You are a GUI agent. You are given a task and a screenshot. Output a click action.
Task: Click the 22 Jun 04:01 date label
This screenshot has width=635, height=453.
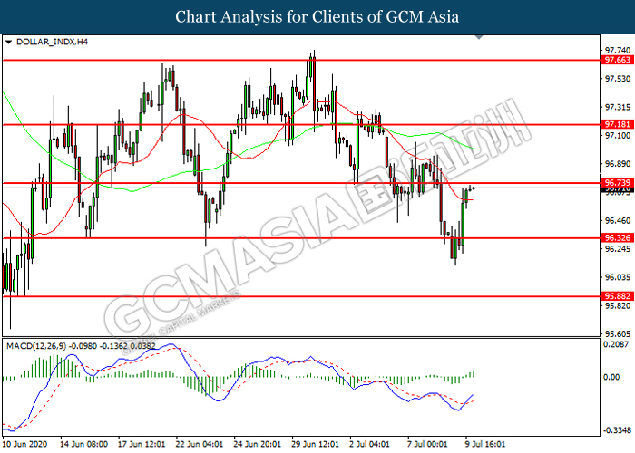point(200,444)
